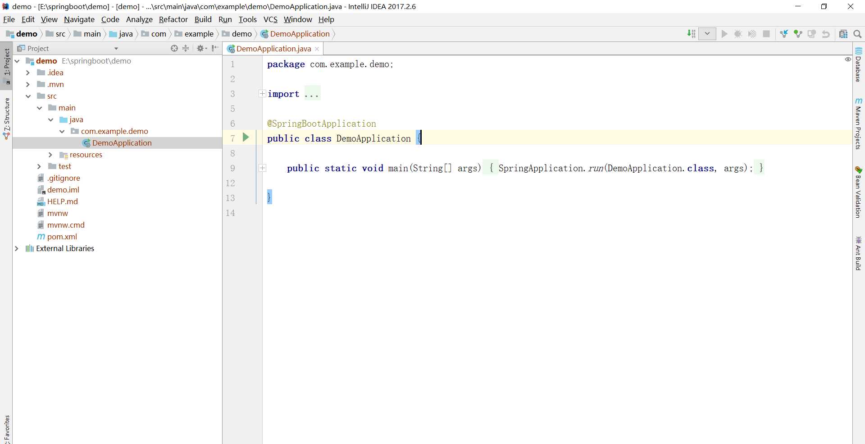Click Scroll from Source crosshair icon
The width and height of the screenshot is (865, 444).
pos(174,48)
